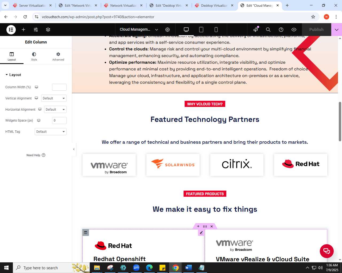The height and width of the screenshot is (273, 342).
Task: Select the Layout tab
Action: coord(12,56)
